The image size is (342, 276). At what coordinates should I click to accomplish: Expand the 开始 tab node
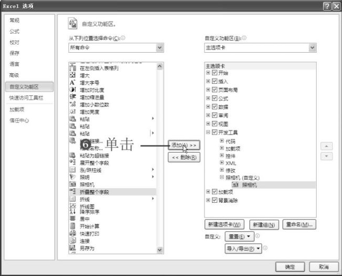[x=208, y=73]
